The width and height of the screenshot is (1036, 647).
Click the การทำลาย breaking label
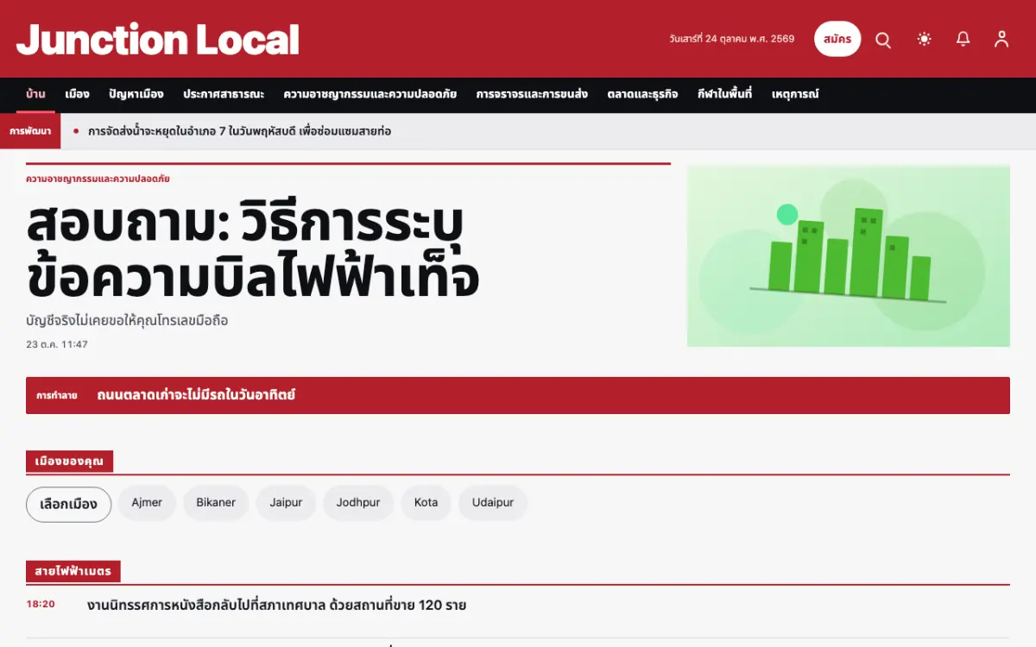point(57,395)
